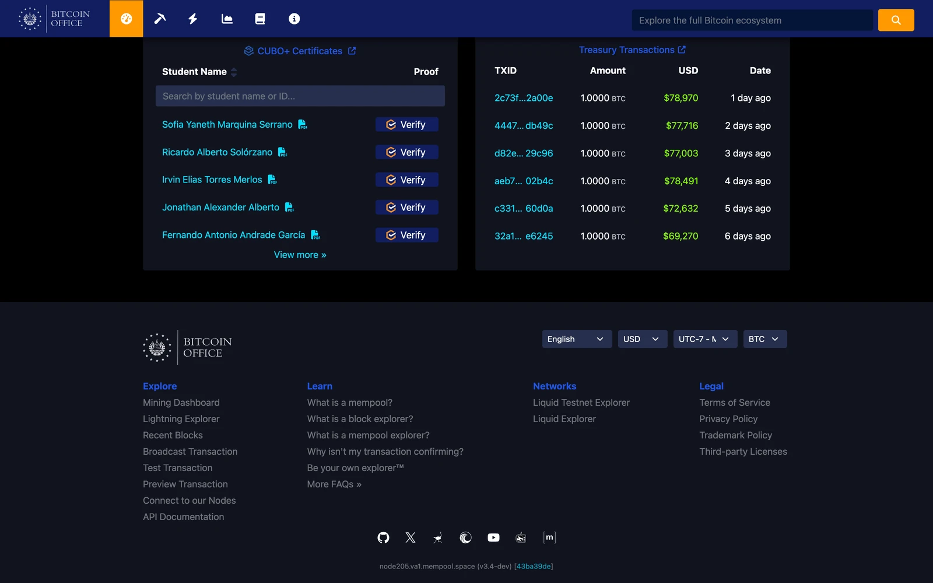Viewport: 933px width, 583px height.
Task: Open PDF icon for Irvin Elias Torres Merlos
Action: point(272,180)
